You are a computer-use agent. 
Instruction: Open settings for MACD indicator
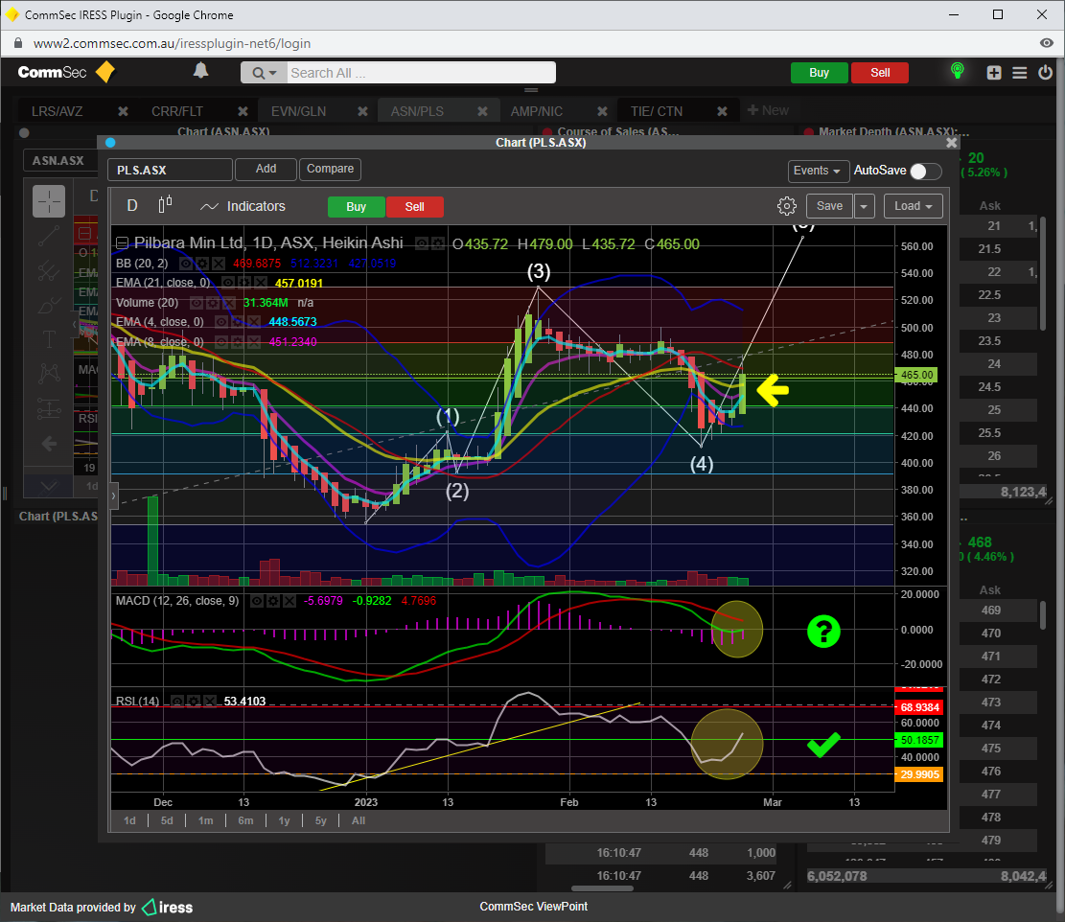point(273,601)
